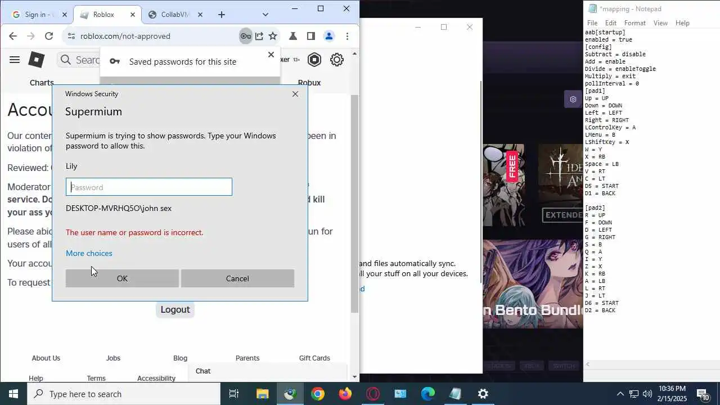
Task: Open the Accessibility footer link
Action: [x=156, y=378]
